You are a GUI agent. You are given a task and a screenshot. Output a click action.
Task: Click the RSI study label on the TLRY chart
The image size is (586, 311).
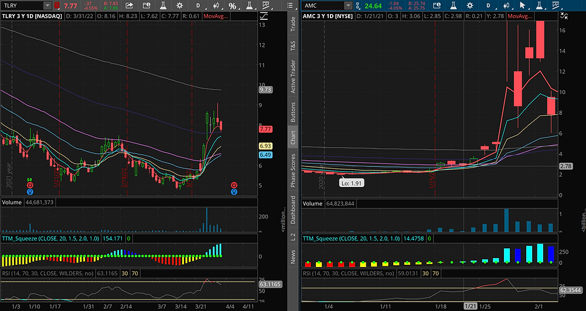pyautogui.click(x=48, y=274)
